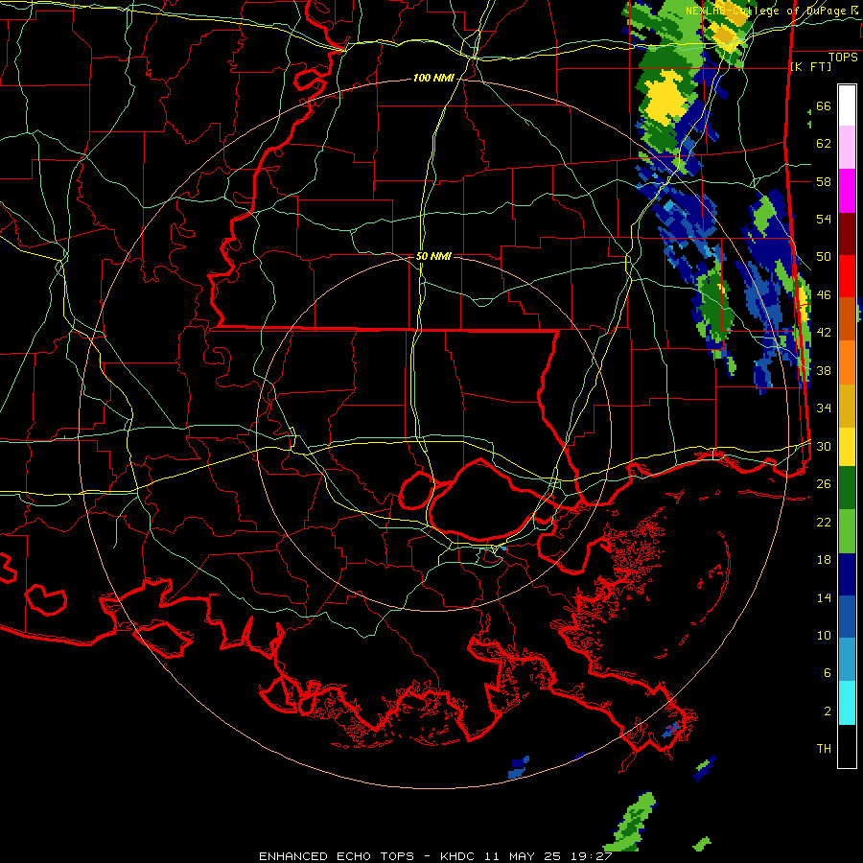Click the '54' legend value
This screenshot has width=863, height=863.
(x=824, y=219)
